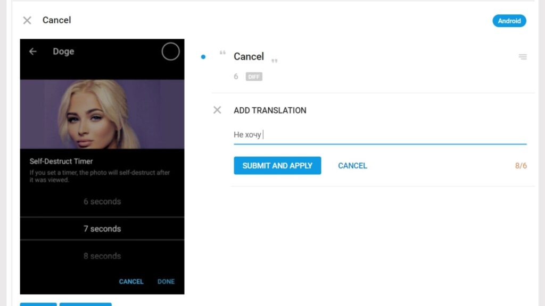Click CANCEL in the Self-Destruct Timer dialog

(x=131, y=282)
